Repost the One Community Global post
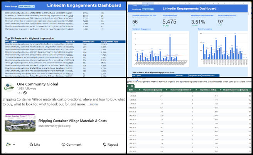This screenshot has height=155, width=253. click(111, 144)
